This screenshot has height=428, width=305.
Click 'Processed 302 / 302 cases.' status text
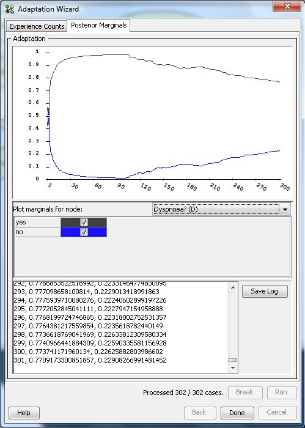click(183, 393)
